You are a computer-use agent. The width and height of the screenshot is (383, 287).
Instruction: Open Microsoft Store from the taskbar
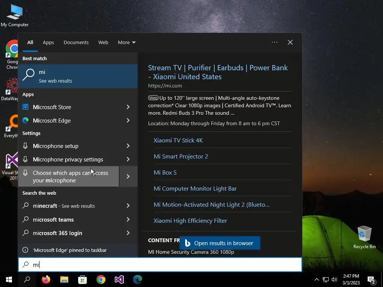click(x=83, y=280)
